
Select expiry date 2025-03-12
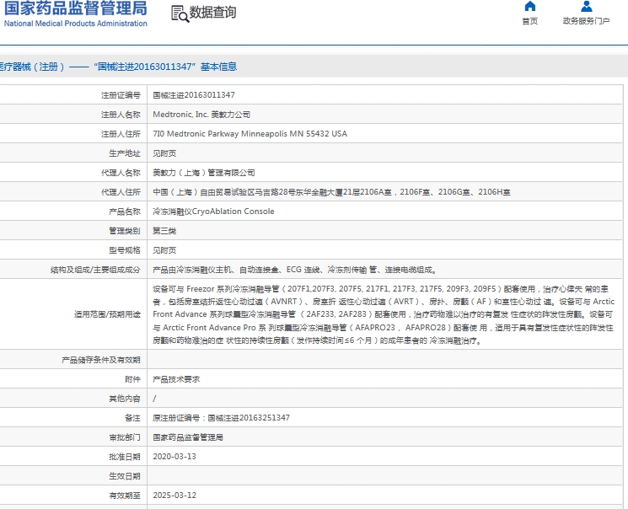tap(174, 496)
